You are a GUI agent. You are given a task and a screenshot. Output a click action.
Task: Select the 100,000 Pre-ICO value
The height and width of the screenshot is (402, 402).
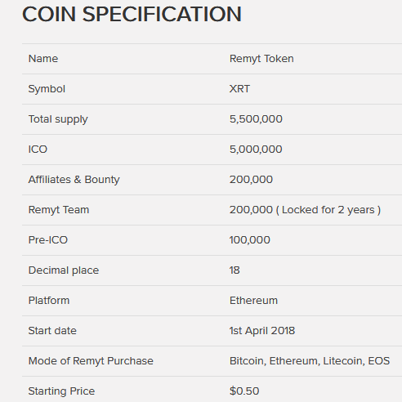coord(250,240)
